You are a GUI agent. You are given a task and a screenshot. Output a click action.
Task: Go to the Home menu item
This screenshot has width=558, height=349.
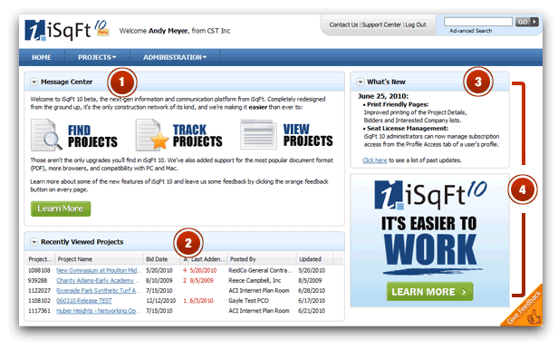pos(42,57)
